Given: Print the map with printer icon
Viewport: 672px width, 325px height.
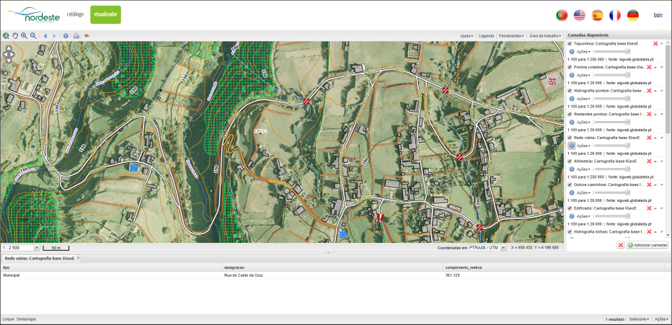Looking at the screenshot, I should 76,35.
